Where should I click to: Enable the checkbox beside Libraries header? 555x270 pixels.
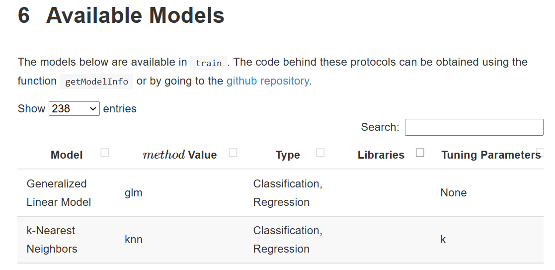coord(420,152)
